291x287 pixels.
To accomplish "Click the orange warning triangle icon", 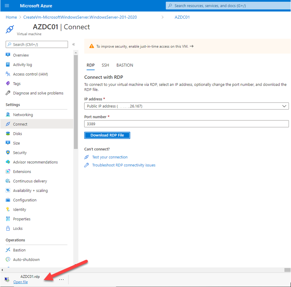I will pyautogui.click(x=91, y=46).
